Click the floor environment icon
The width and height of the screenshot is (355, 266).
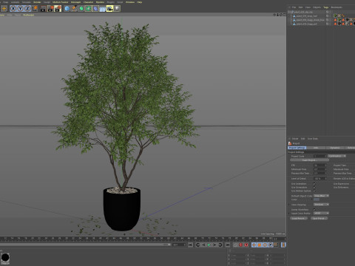[x=103, y=9]
